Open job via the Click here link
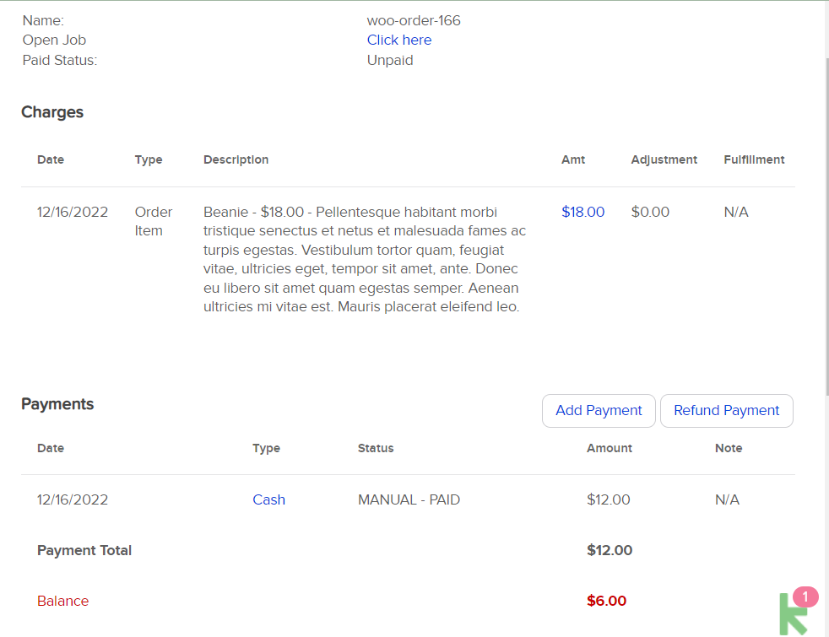 (x=398, y=40)
